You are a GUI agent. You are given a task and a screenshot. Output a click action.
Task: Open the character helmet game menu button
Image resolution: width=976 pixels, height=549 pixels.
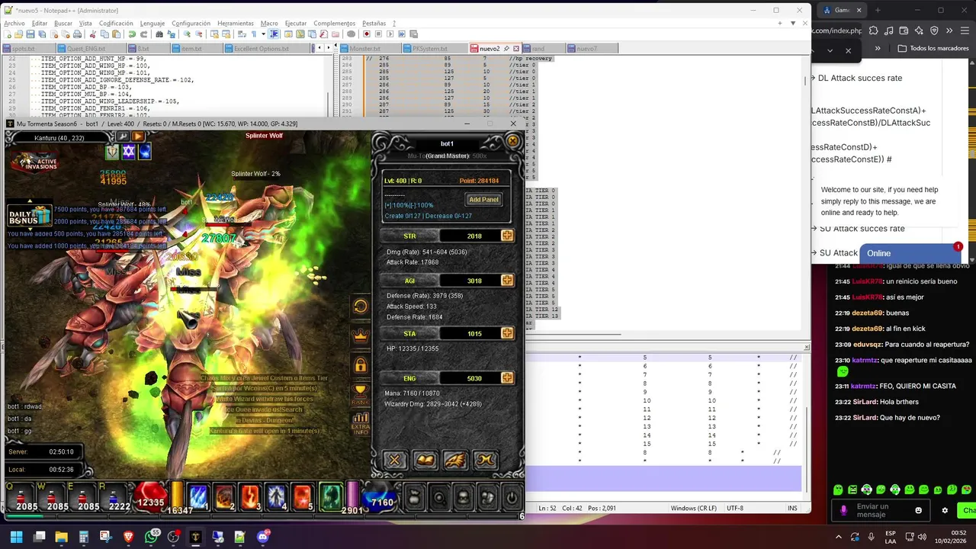(x=464, y=499)
